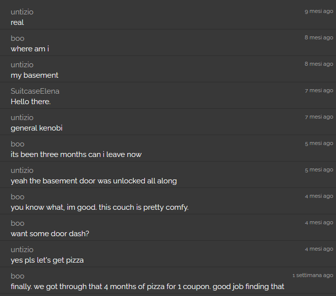Click boo's name on the newest comment
The image size is (336, 296).
[x=17, y=276]
